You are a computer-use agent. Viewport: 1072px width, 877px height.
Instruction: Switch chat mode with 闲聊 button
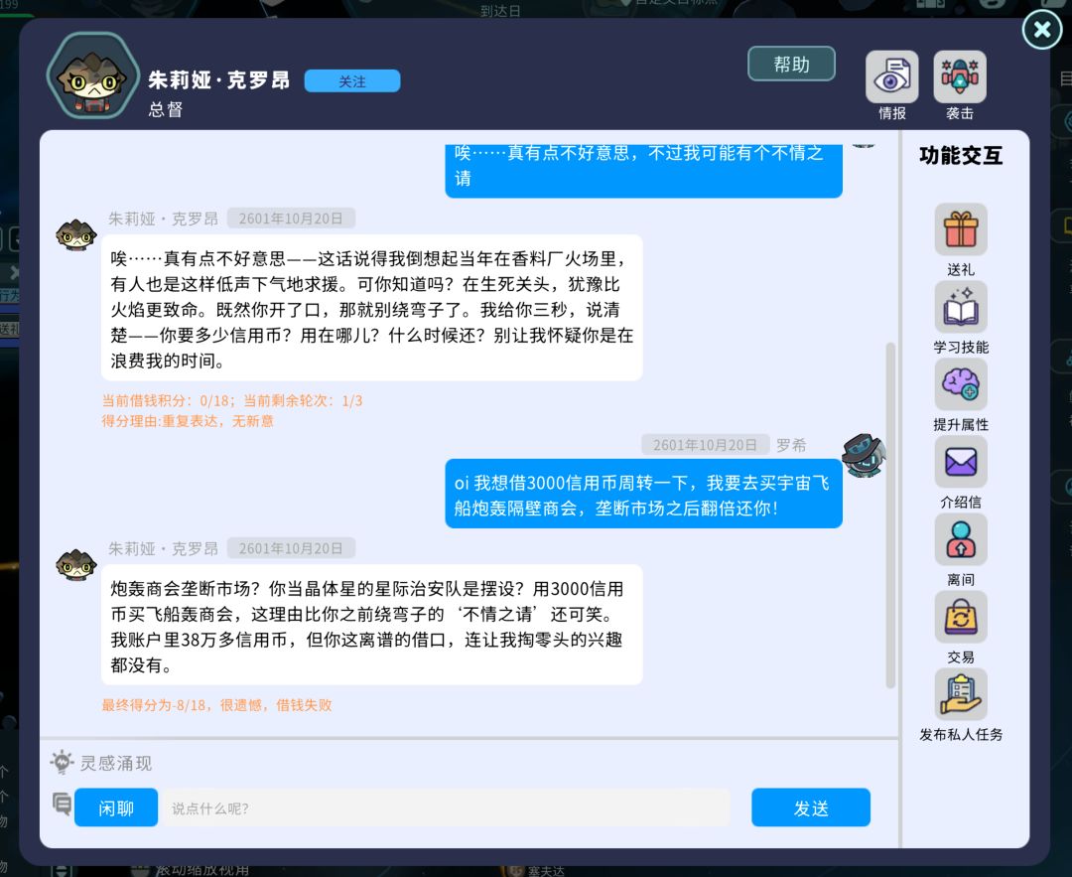coord(116,807)
